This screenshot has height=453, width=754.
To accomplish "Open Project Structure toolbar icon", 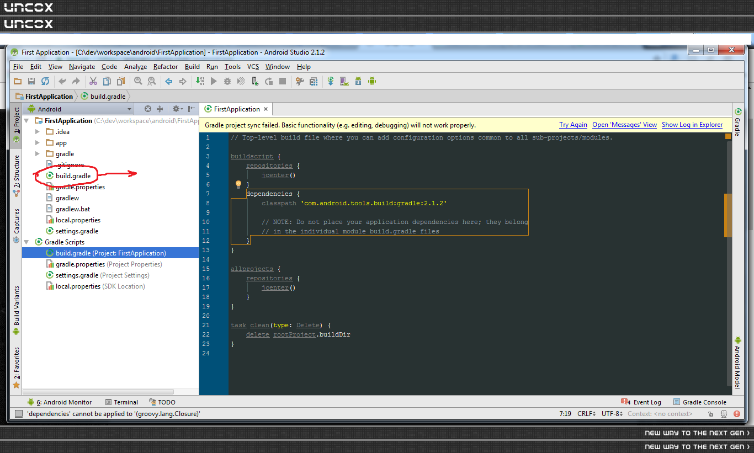I will pyautogui.click(x=300, y=81).
